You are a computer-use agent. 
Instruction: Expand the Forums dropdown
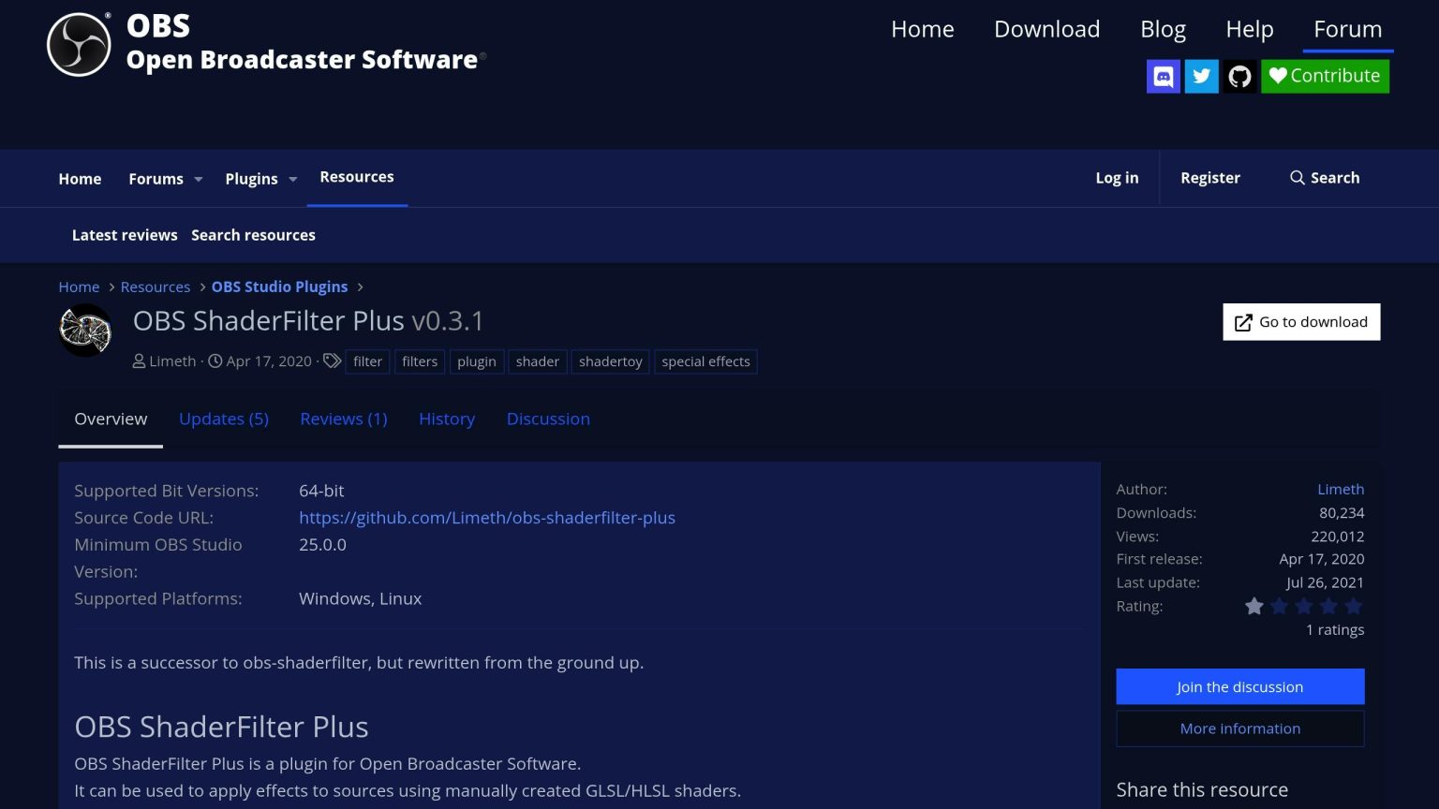coord(198,179)
